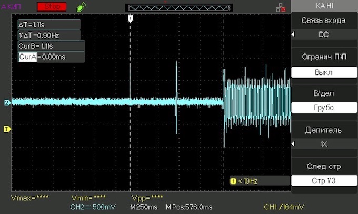Click the channel 2 ground level marker
358x214 pixels.
(7, 103)
